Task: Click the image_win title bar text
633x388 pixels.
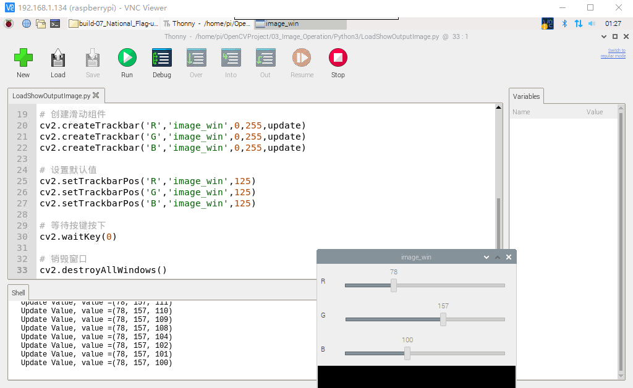Action: click(416, 257)
